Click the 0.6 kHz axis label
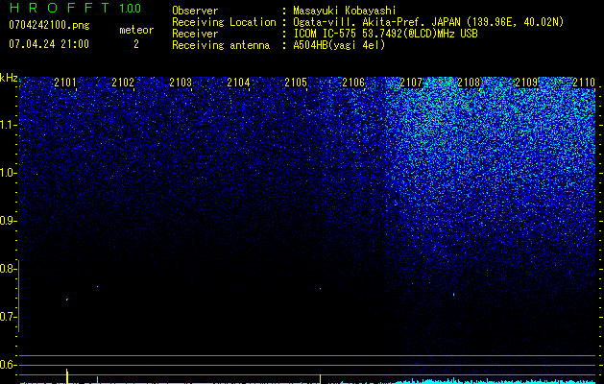Screen dimensions: 604x384 coord(8,365)
